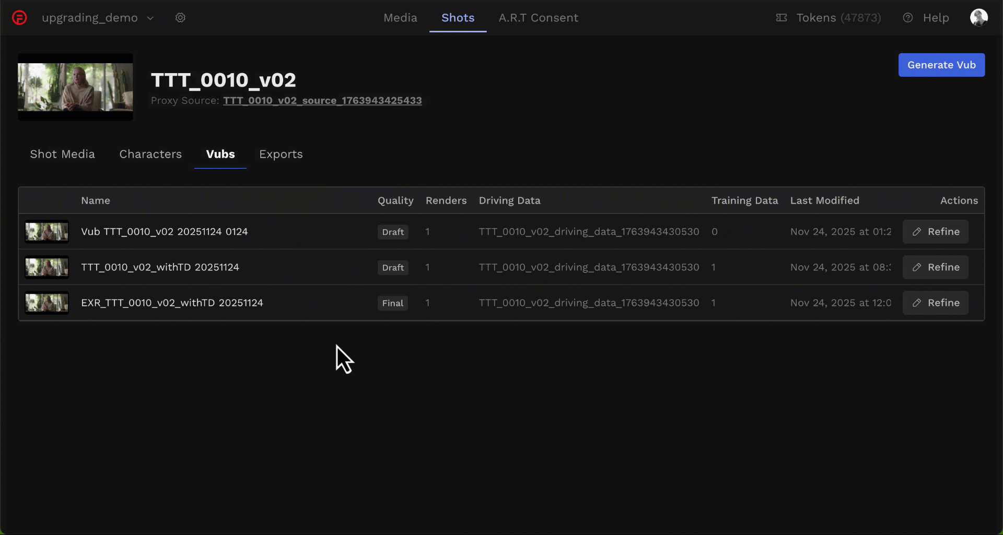Click the Tokens ticket icon

click(x=781, y=17)
